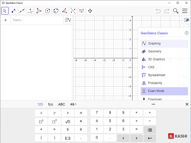Choose the Graphing perspective
The width and height of the screenshot is (191, 143).
click(x=164, y=43)
